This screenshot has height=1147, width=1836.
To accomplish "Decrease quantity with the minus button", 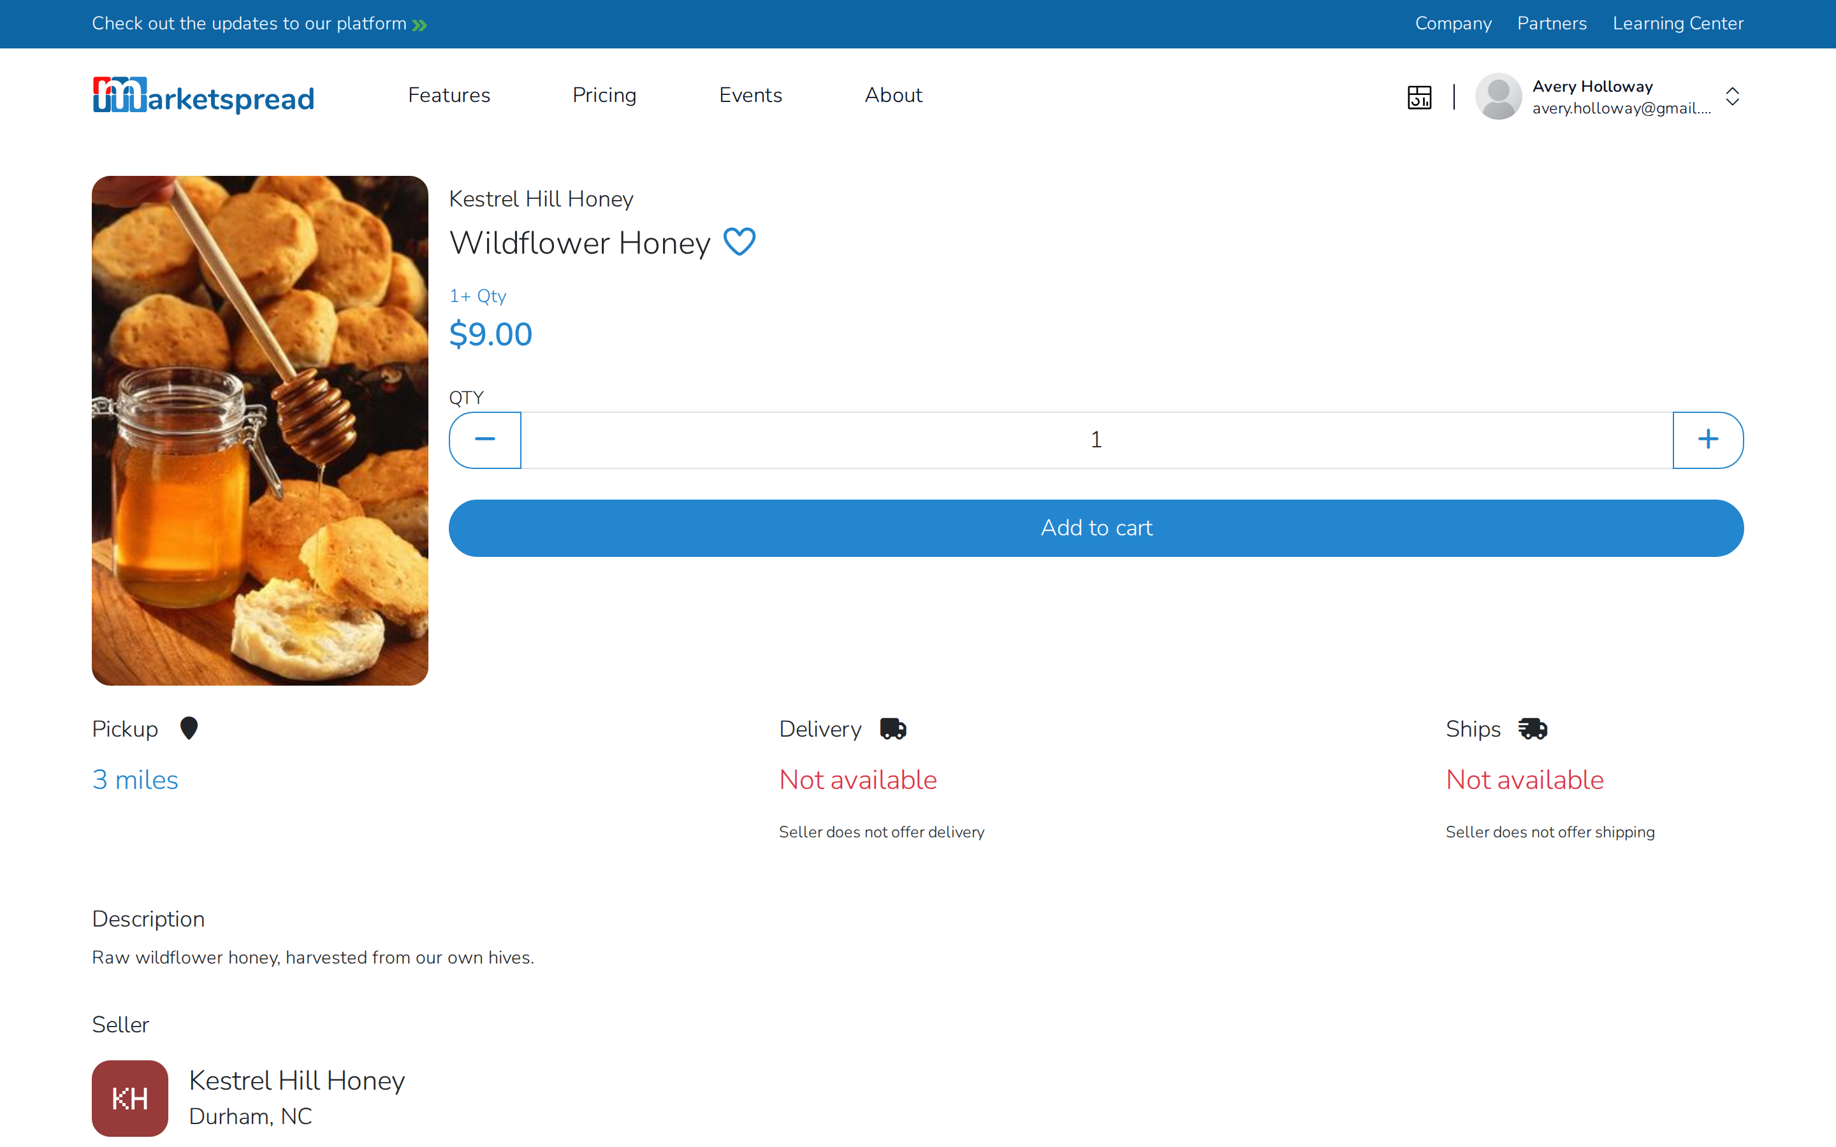I will [x=484, y=440].
